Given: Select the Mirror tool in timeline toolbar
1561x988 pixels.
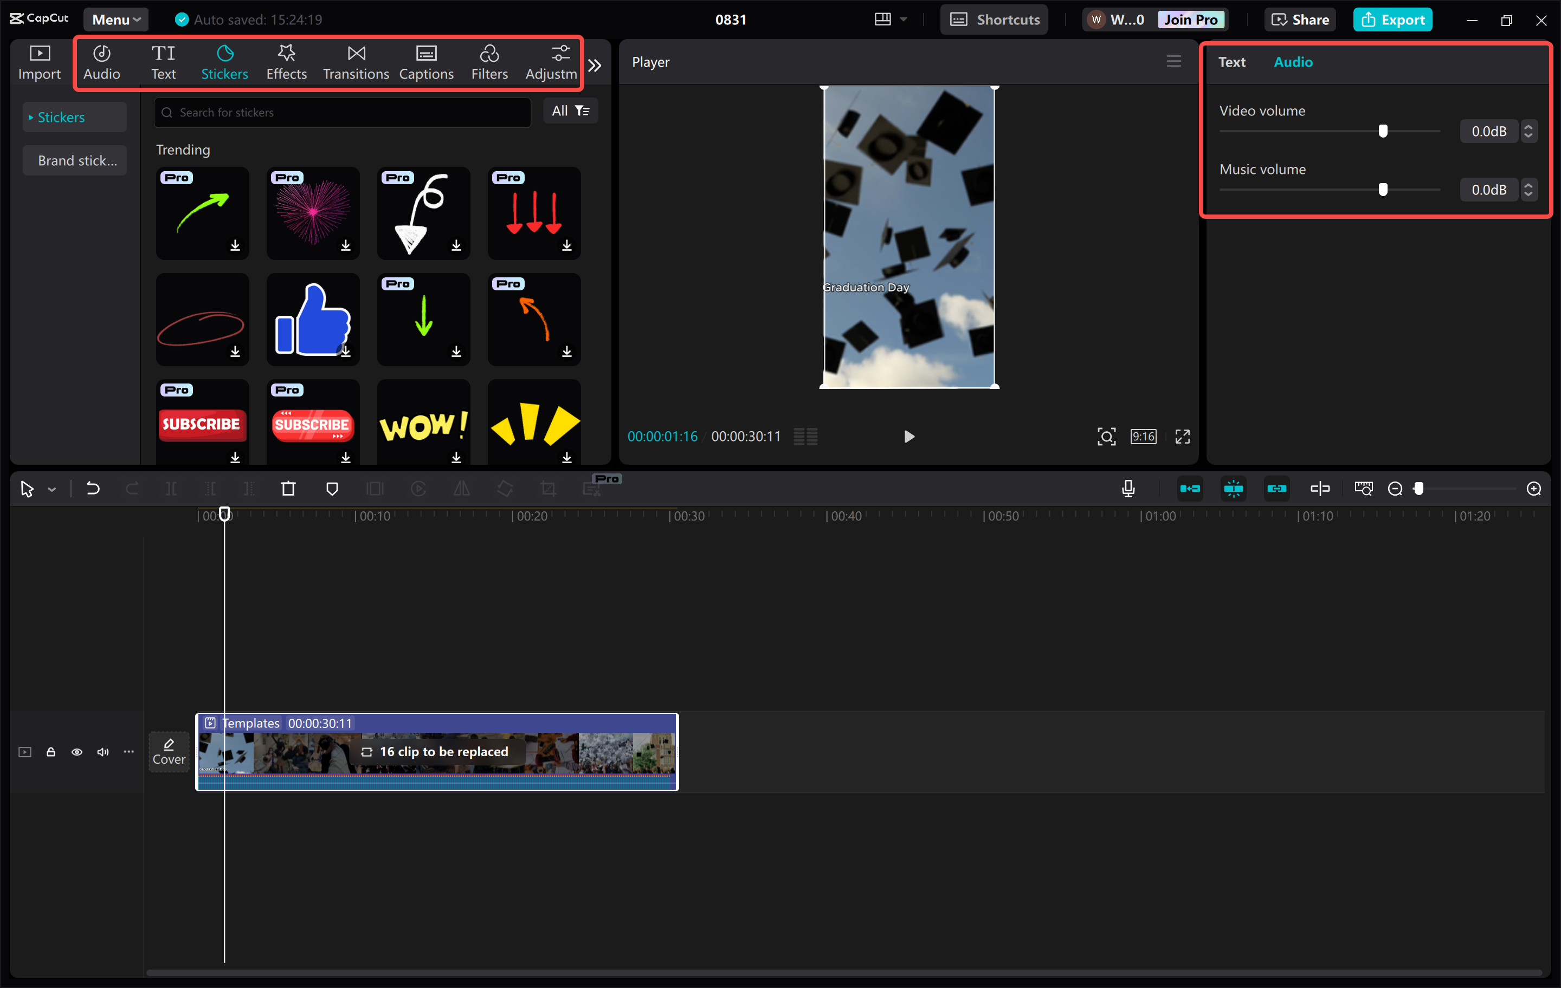Looking at the screenshot, I should (x=461, y=489).
